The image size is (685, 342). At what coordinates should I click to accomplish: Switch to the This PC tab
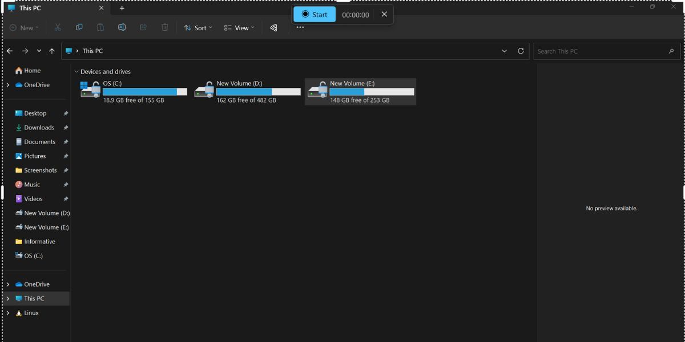[x=31, y=8]
